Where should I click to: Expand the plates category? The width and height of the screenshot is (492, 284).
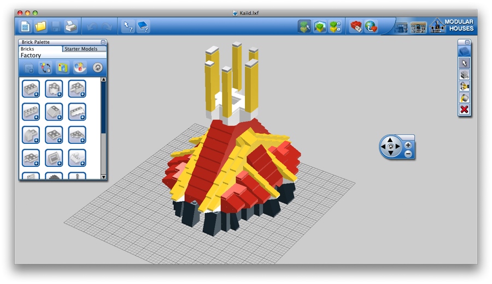click(54, 135)
